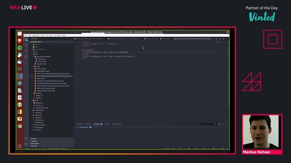Switch to the Debug Console tab
Viewport: 291px width, 163px height.
tap(117, 124)
